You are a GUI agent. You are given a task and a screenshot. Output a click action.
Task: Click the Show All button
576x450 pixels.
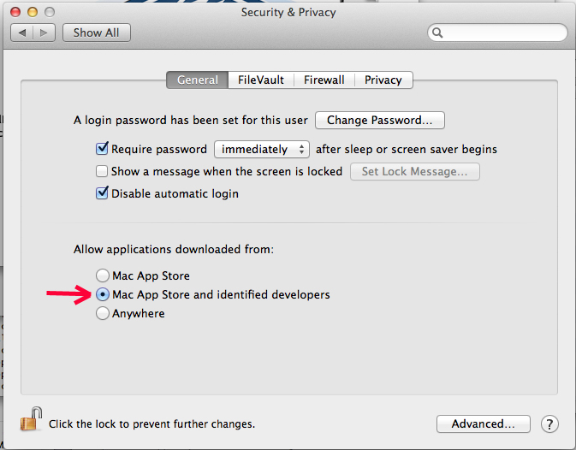(x=96, y=33)
